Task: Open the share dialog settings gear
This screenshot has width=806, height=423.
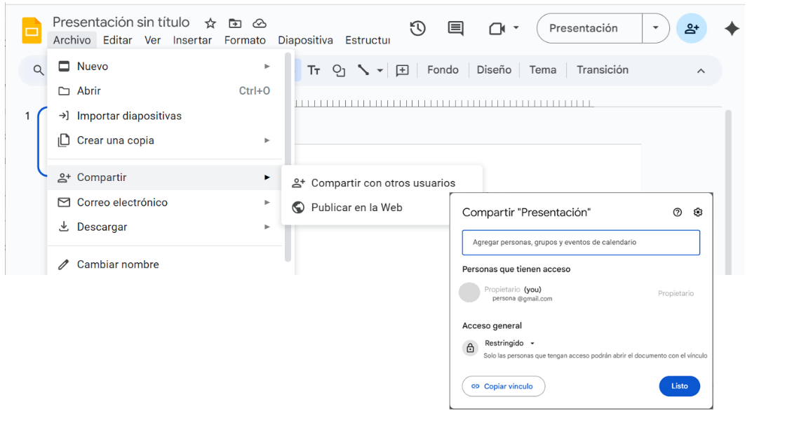Action: [x=697, y=213]
